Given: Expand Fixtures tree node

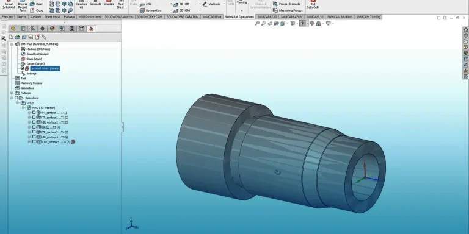Looking at the screenshot, I should pos(12,93).
